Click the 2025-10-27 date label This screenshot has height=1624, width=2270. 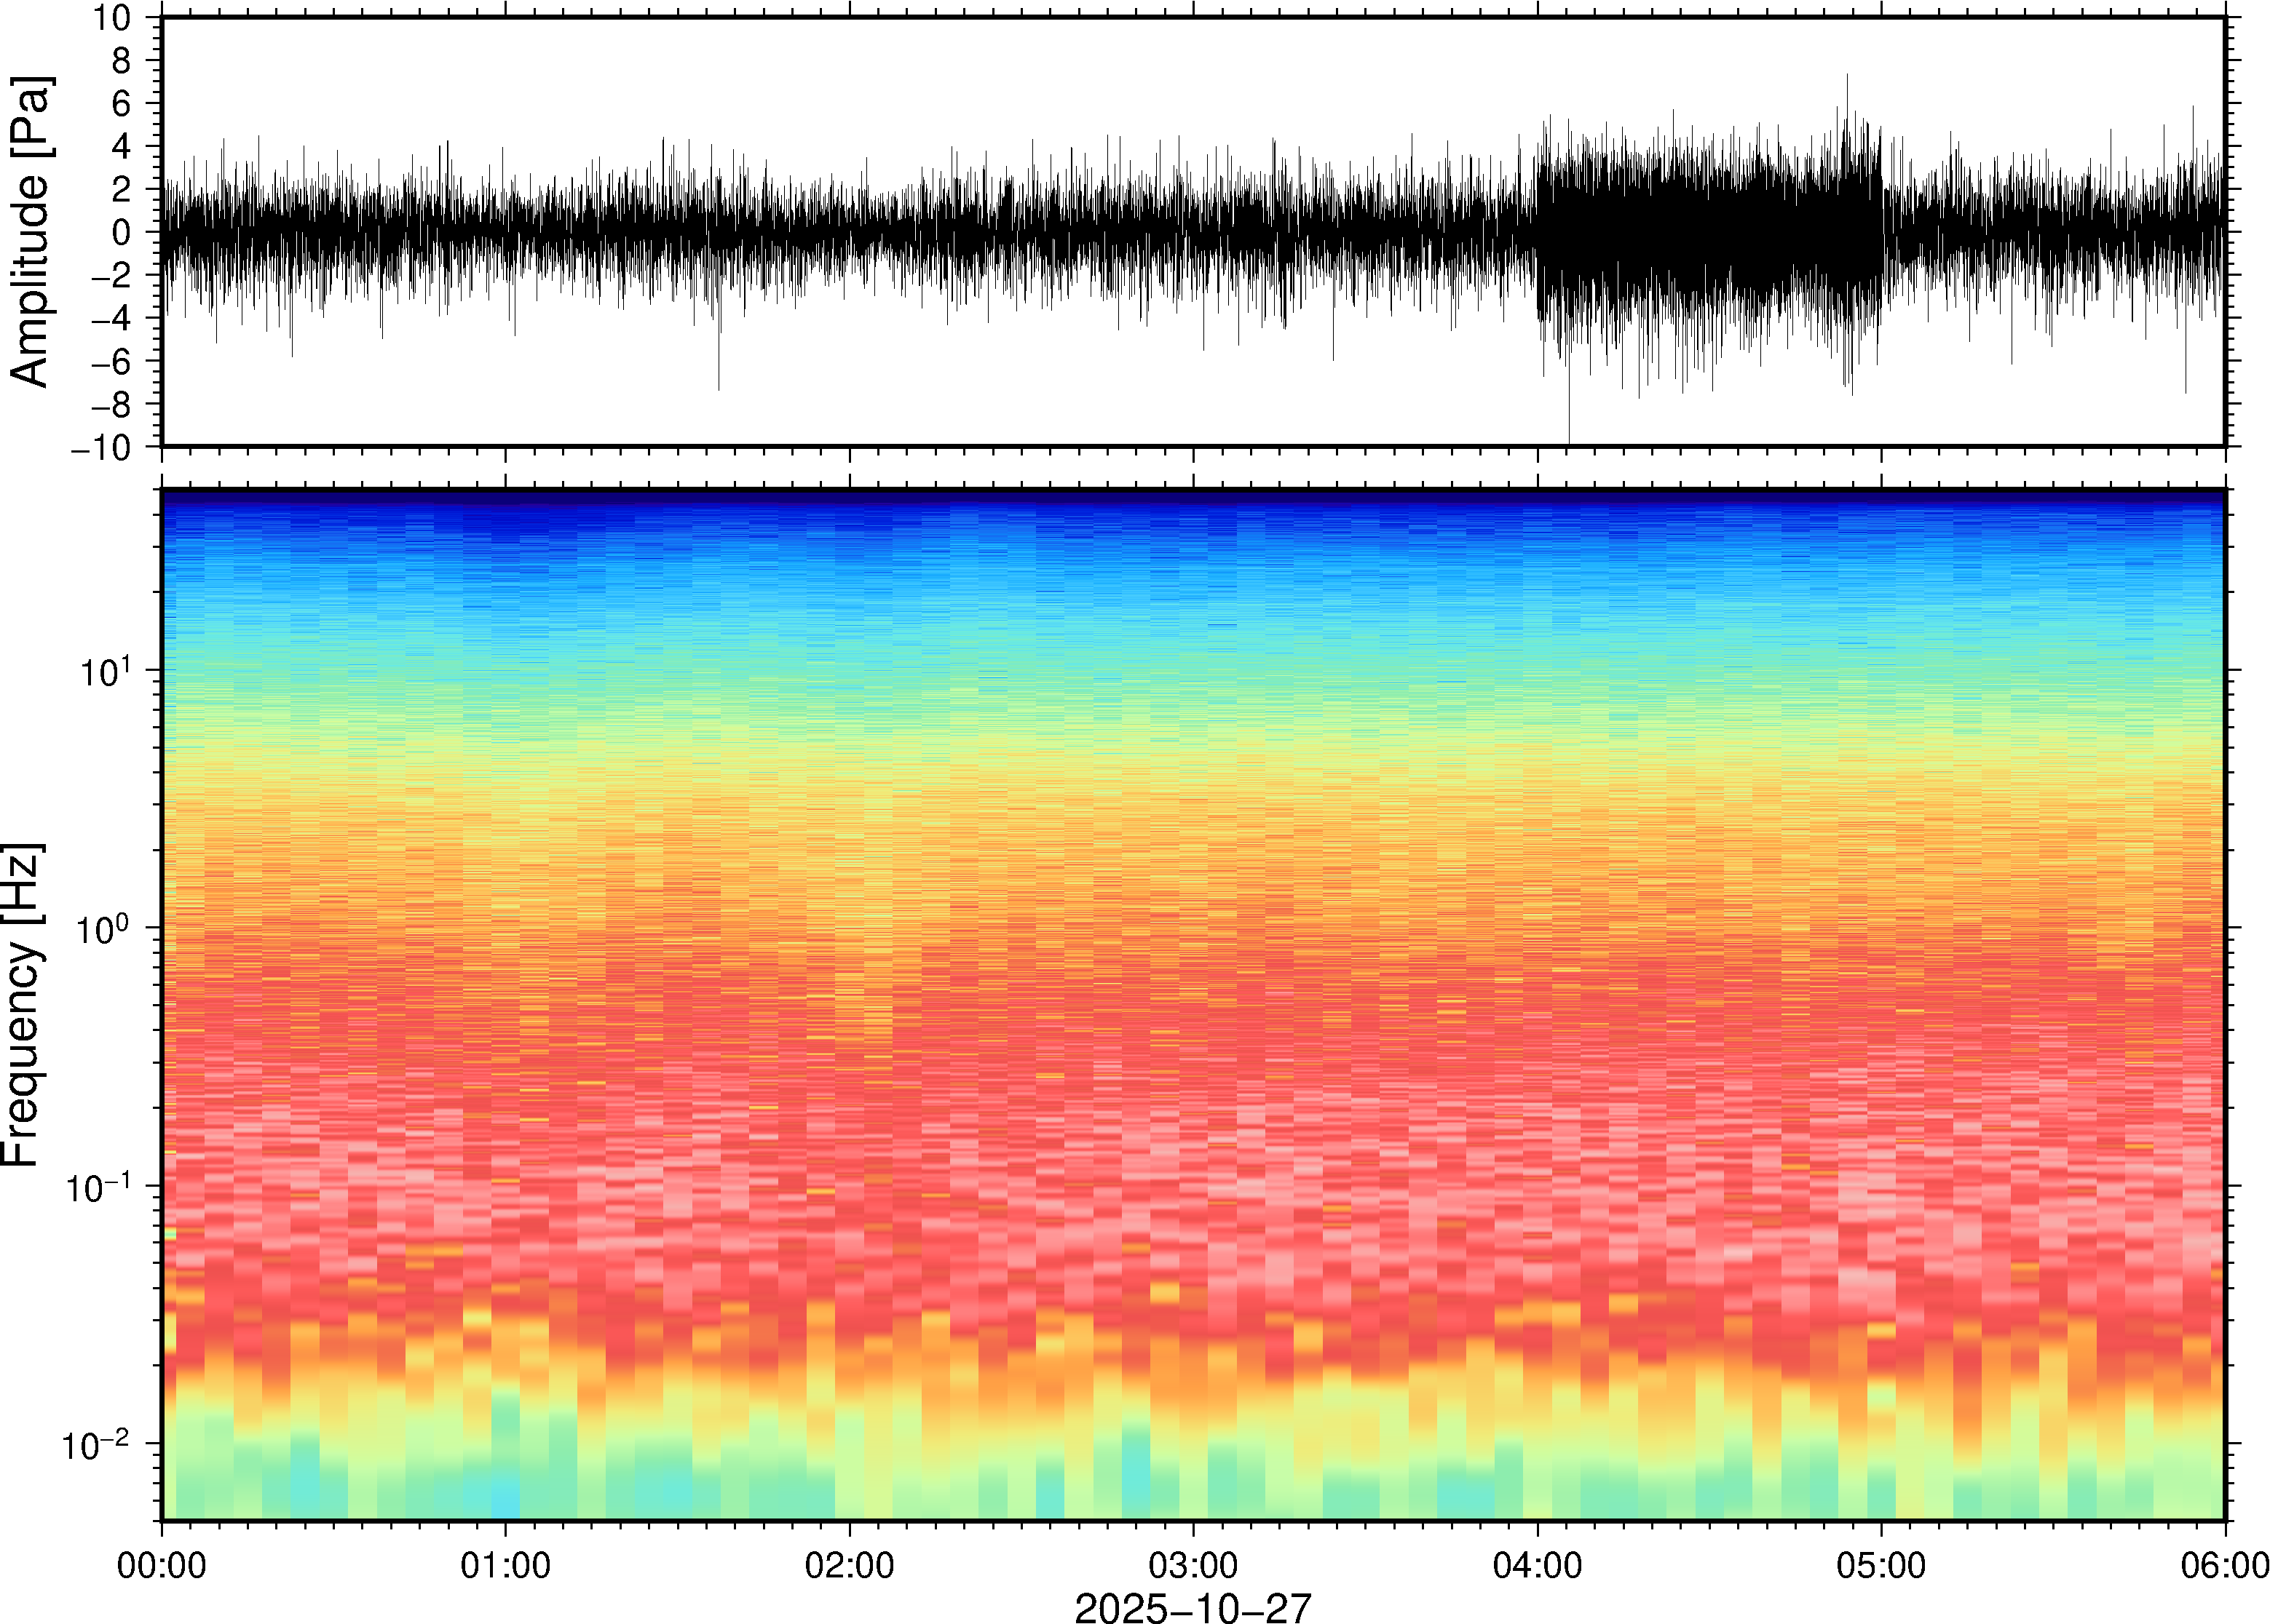(1192, 1608)
